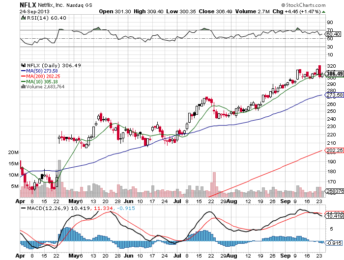Click the blue MA(50) 273.58 legend line
The image size is (344, 260).
point(39,71)
